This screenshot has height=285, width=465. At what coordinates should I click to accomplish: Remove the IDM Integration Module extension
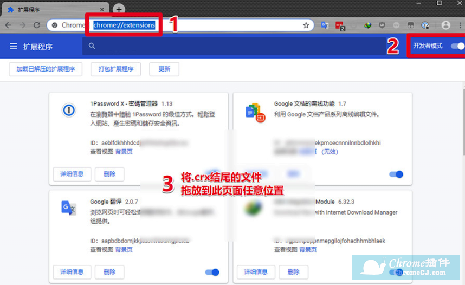[x=294, y=272]
